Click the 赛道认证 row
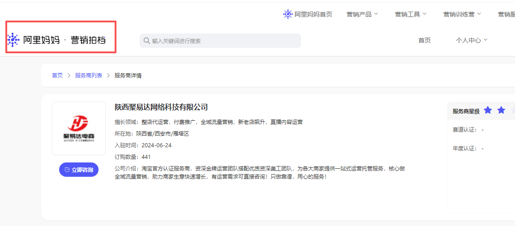The image size is (515, 226). click(468, 130)
